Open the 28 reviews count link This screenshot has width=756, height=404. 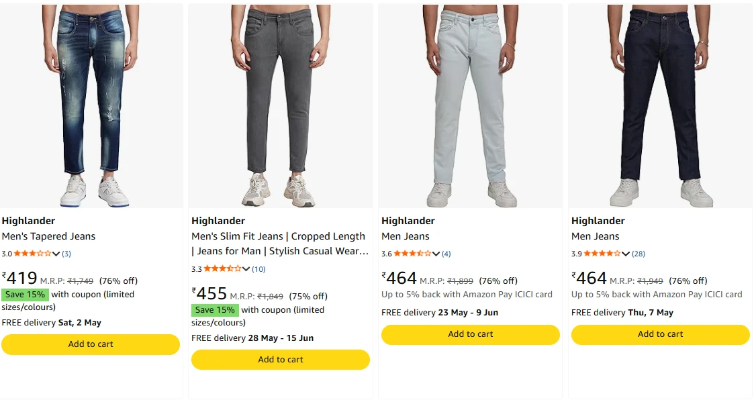point(639,254)
